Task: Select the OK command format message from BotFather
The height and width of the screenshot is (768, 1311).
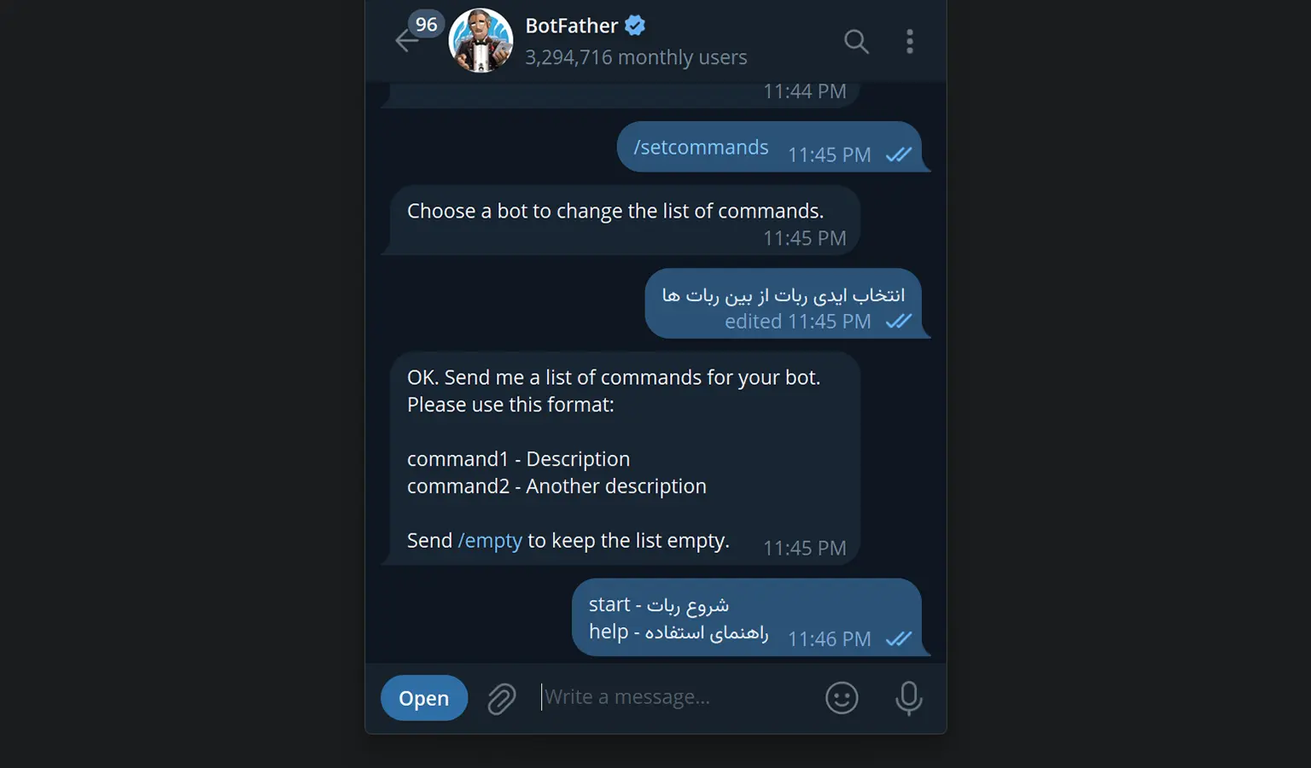Action: (625, 458)
